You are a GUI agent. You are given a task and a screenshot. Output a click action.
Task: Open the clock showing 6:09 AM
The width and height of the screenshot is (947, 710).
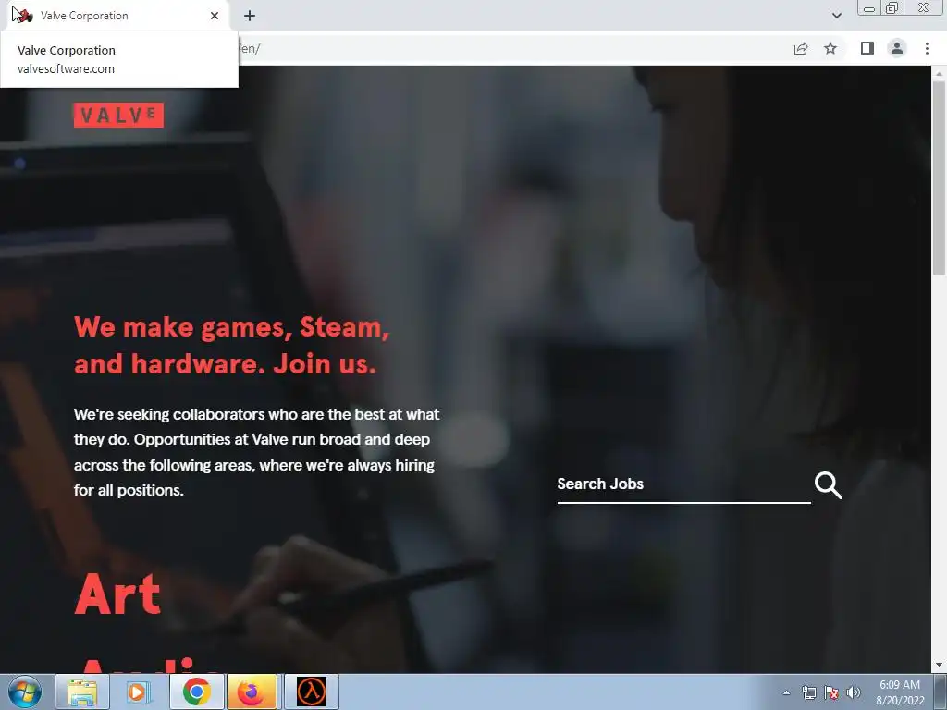(x=900, y=692)
